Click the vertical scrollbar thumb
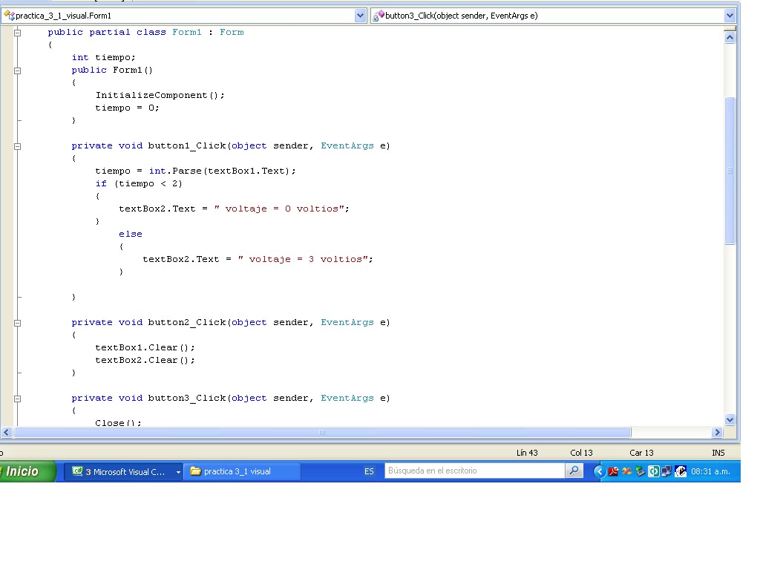The image size is (760, 570). 730,171
